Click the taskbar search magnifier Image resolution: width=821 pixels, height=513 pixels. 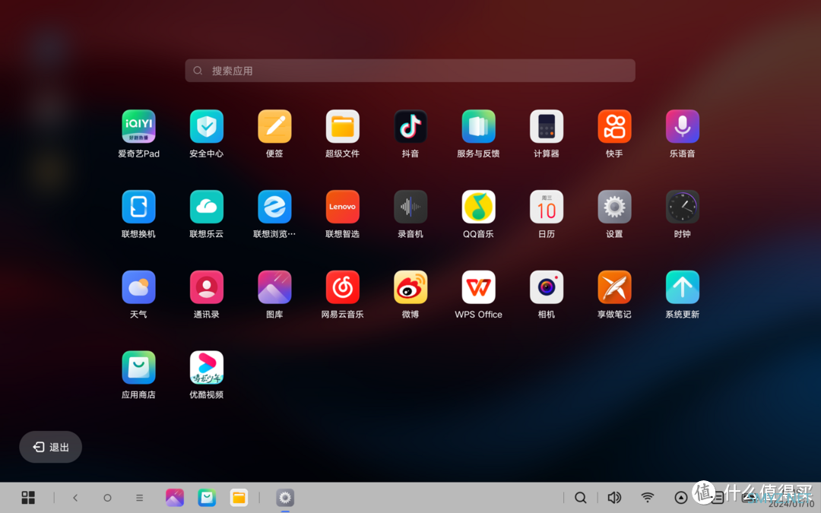pyautogui.click(x=581, y=497)
